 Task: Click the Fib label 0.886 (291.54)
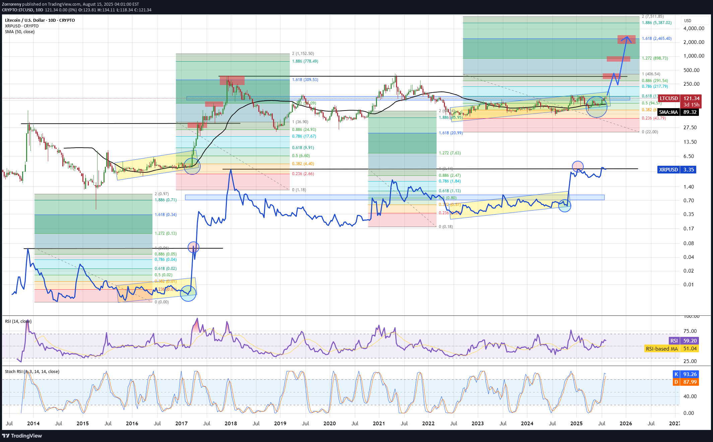click(x=655, y=81)
